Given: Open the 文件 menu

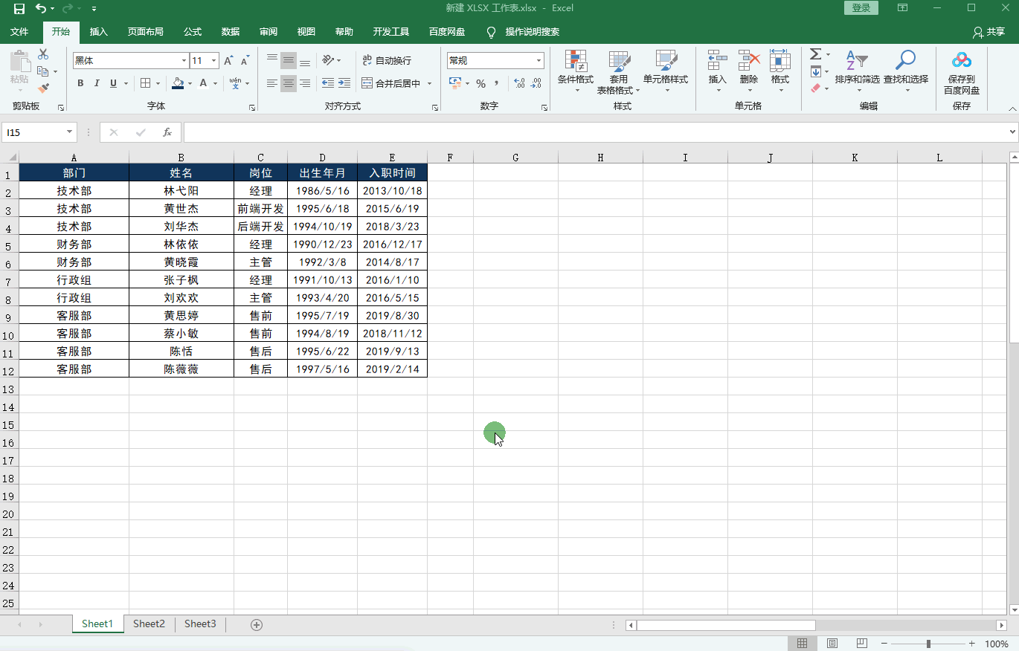Looking at the screenshot, I should [x=19, y=32].
